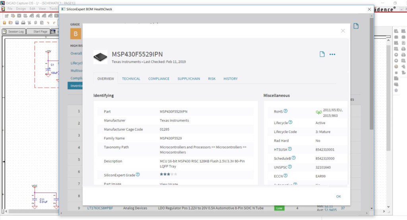
Task: Switch to the TECHNICAL tab
Action: pos(131,79)
